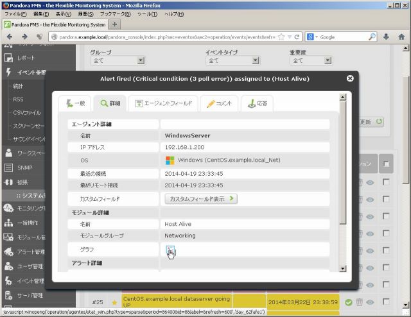Select RSS in the sidebar

tap(18, 99)
